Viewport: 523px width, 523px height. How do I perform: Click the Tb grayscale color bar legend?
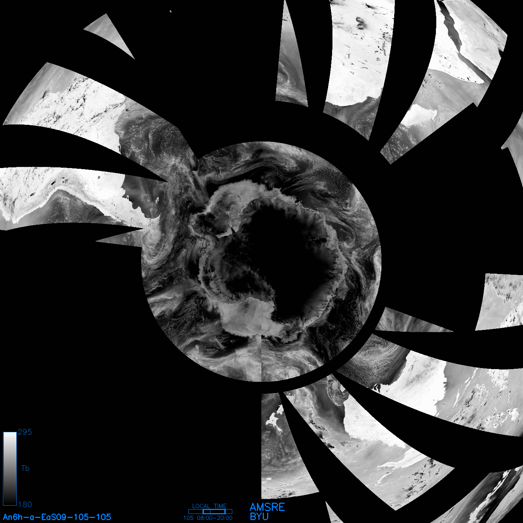pos(10,469)
